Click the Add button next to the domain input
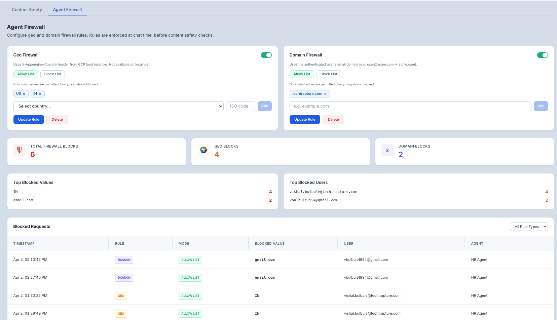 (541, 106)
